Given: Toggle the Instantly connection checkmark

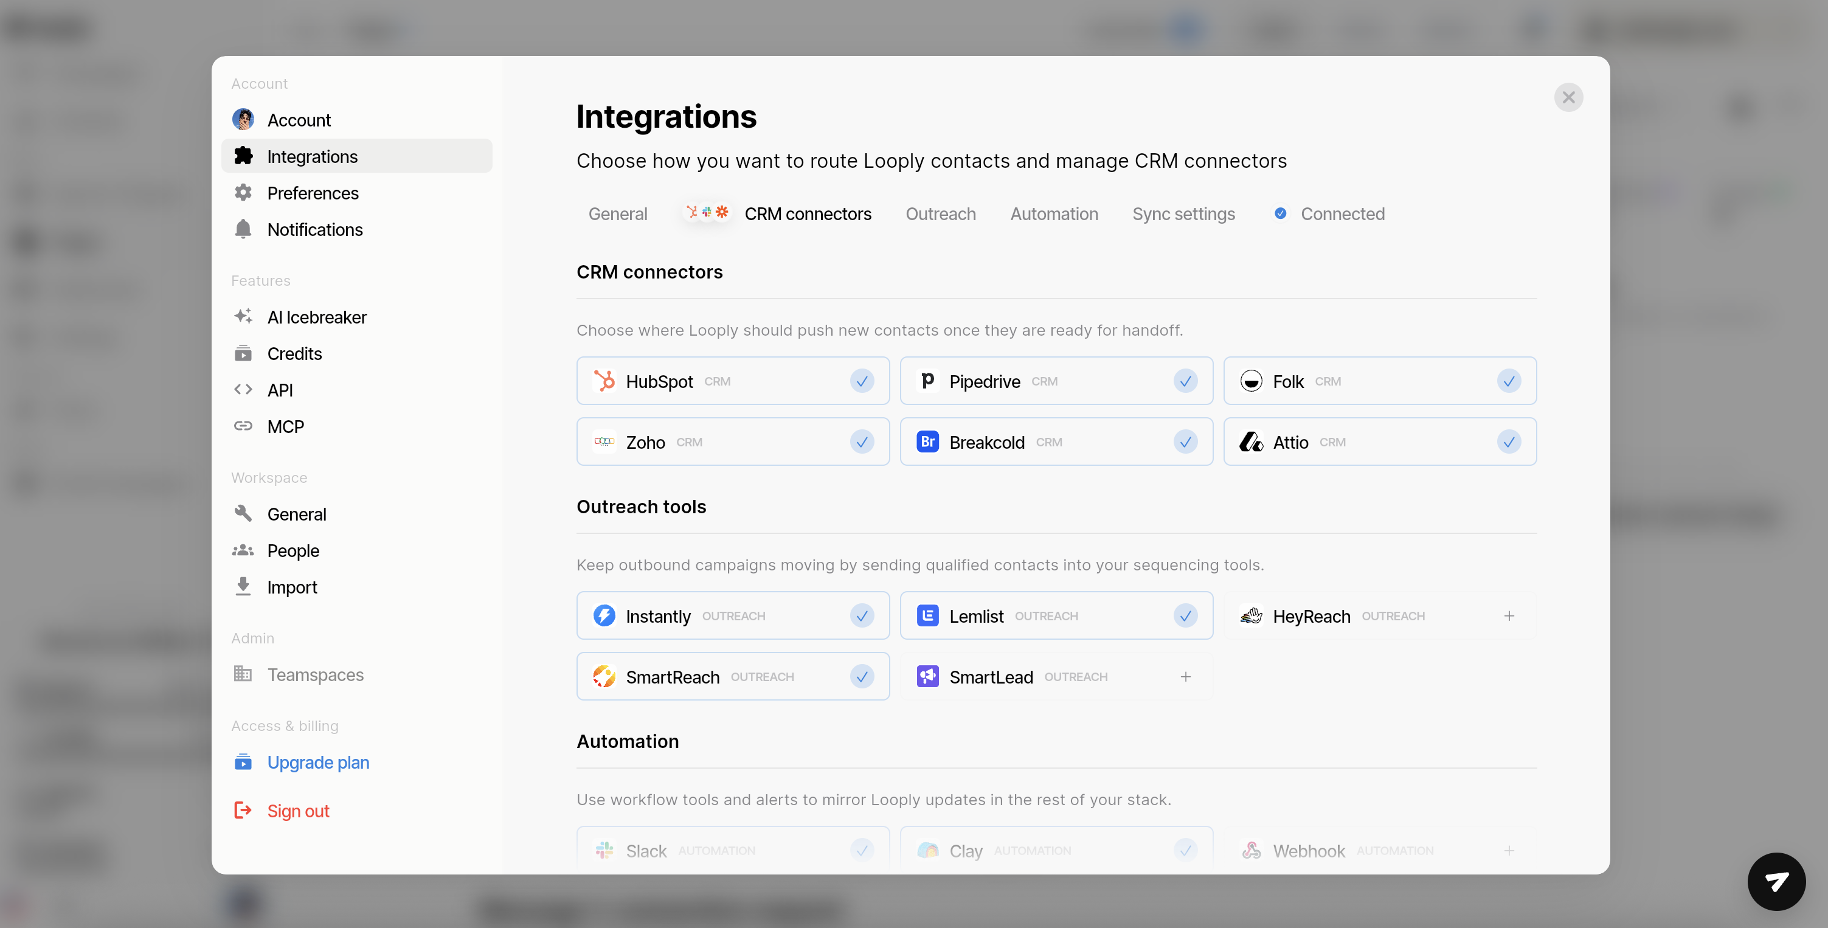Looking at the screenshot, I should tap(862, 615).
